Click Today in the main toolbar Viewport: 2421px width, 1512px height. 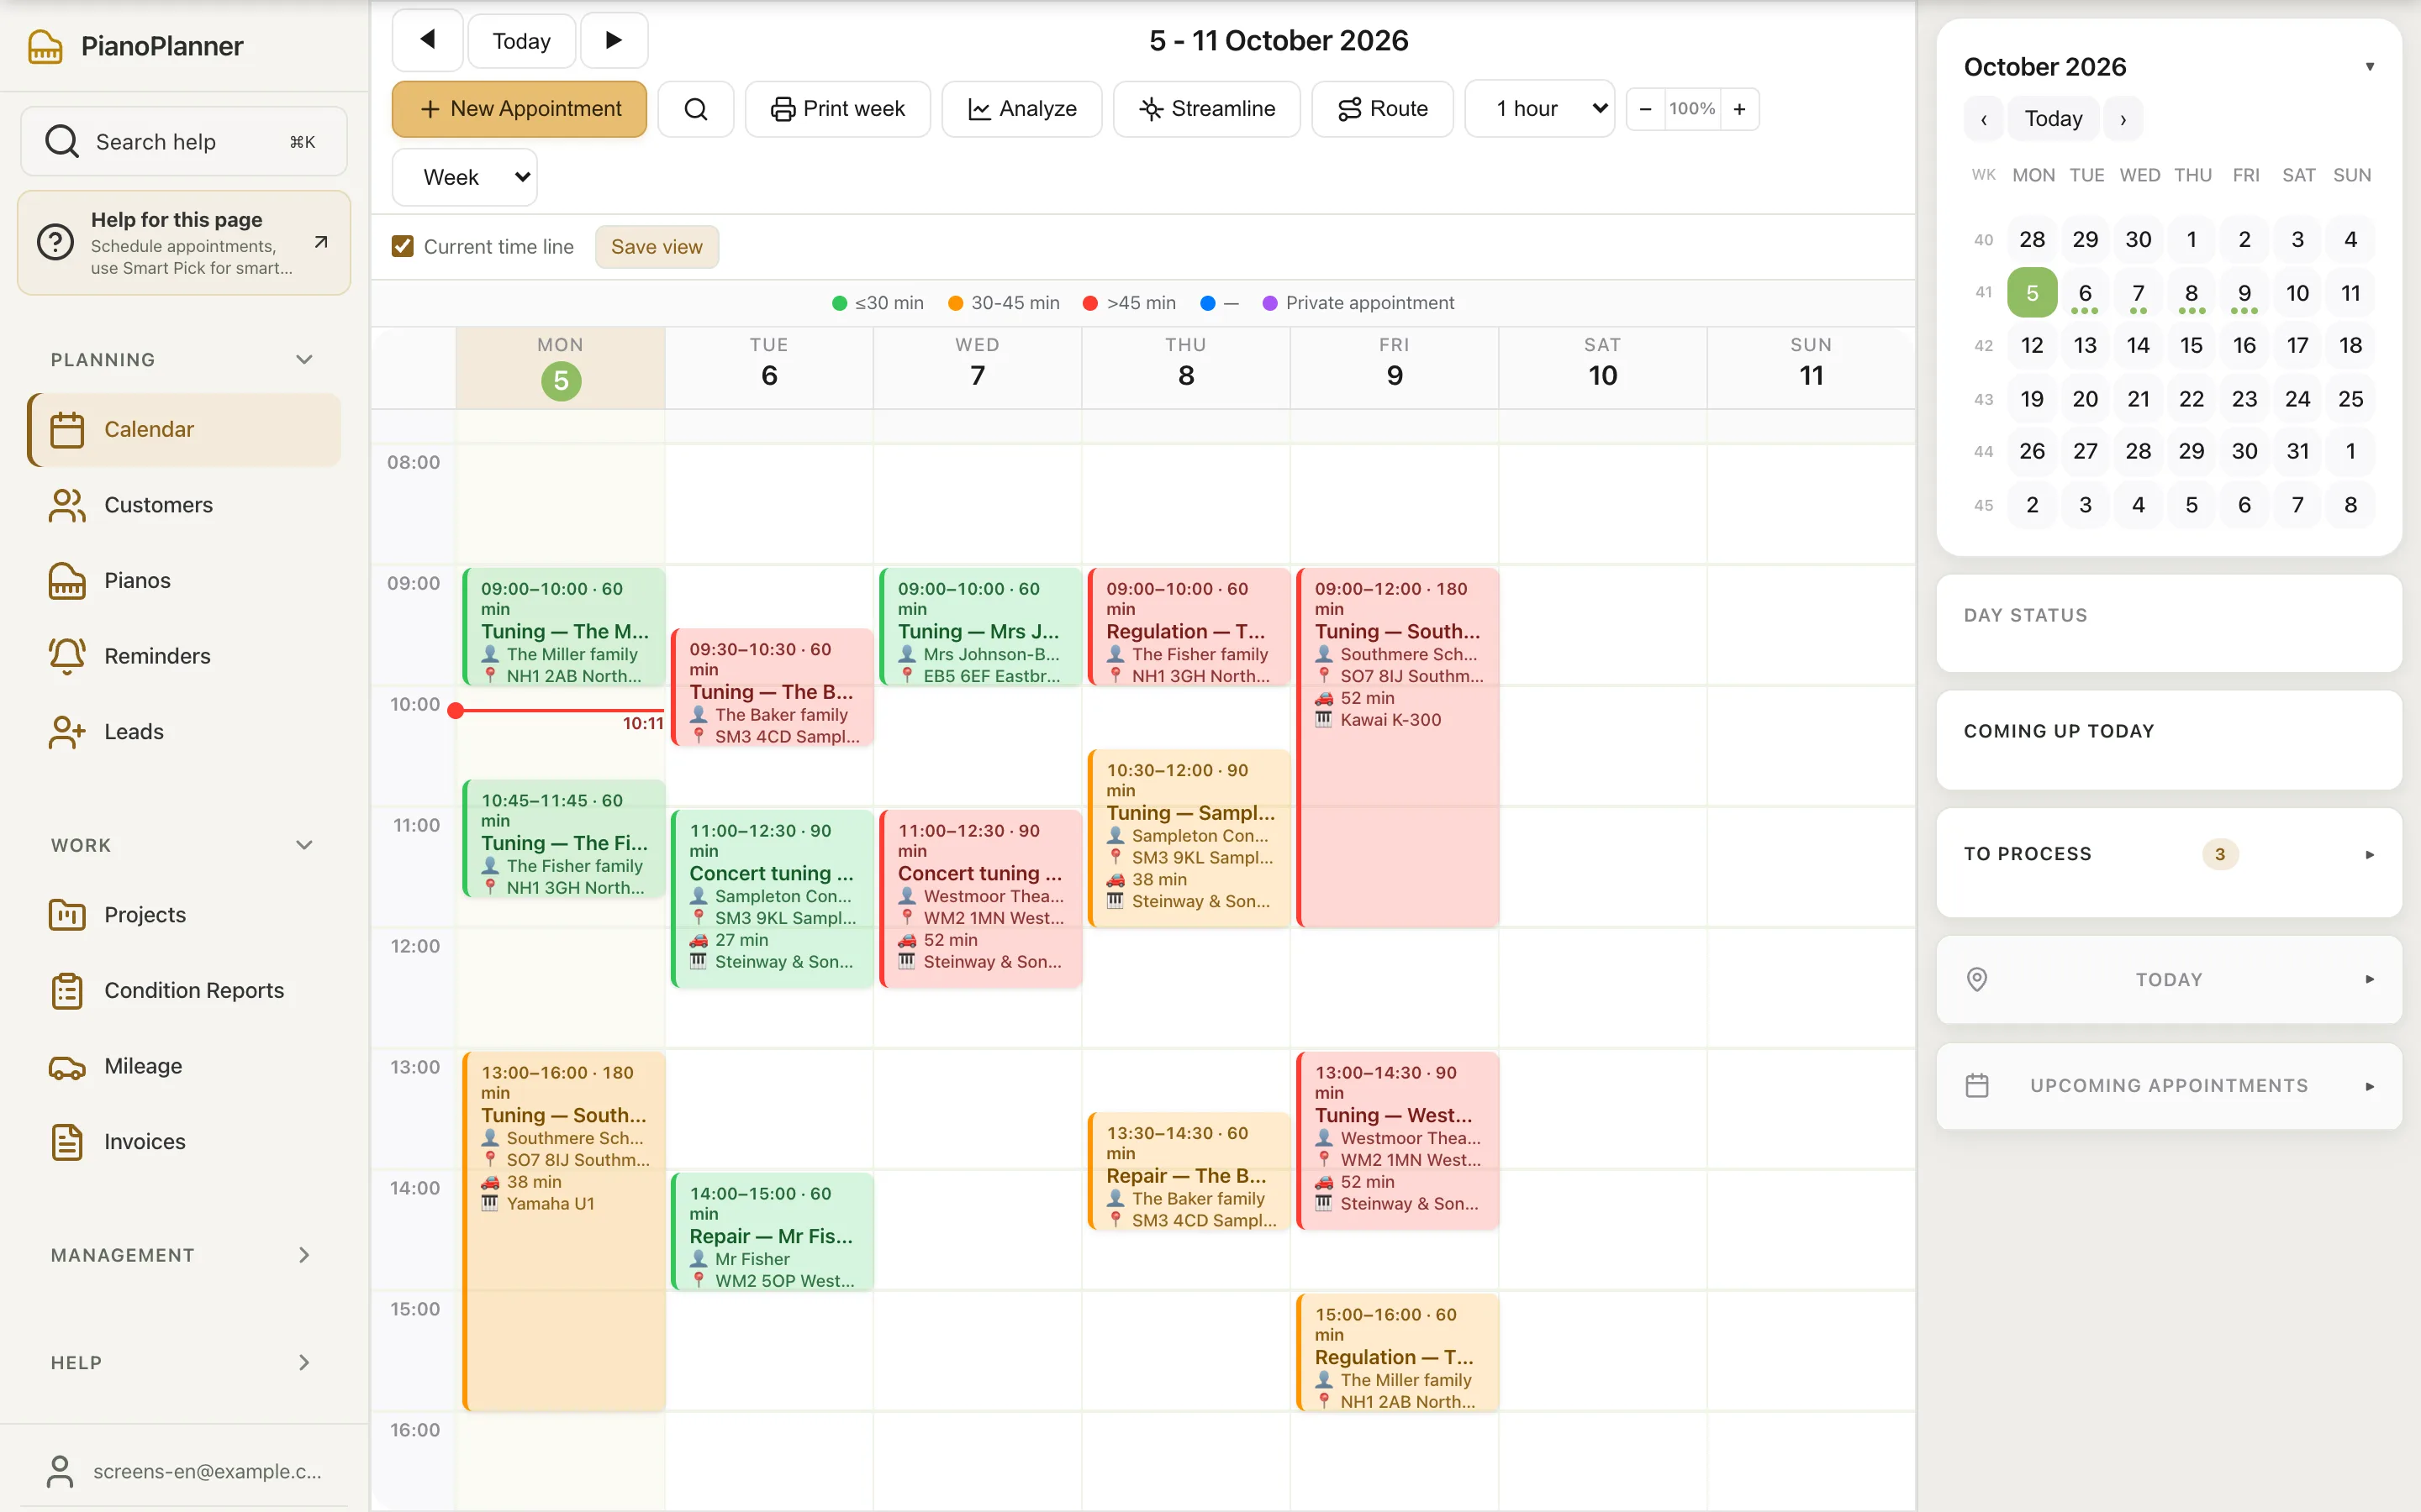click(521, 40)
